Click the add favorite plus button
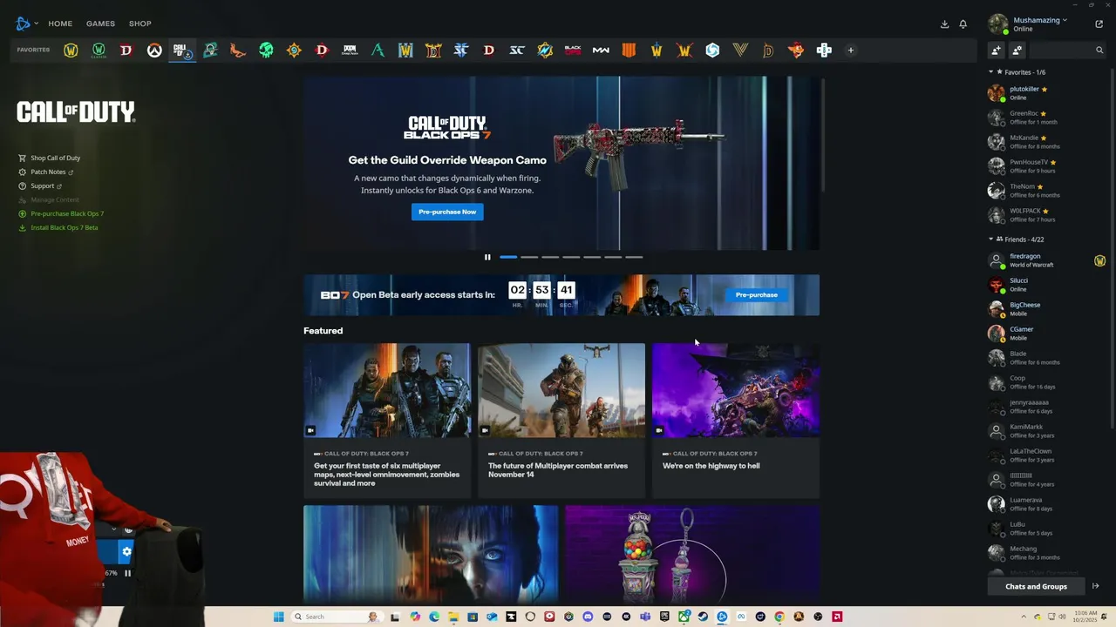1116x627 pixels. pyautogui.click(x=851, y=51)
